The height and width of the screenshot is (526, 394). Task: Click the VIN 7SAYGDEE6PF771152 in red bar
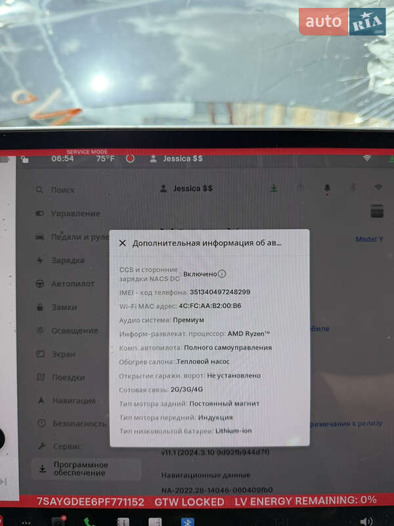coord(91,502)
